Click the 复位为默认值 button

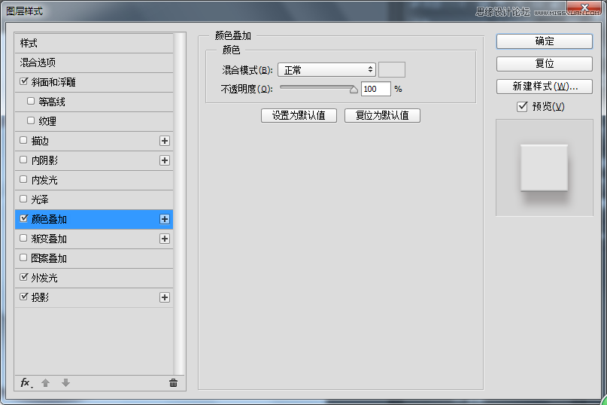coord(382,115)
